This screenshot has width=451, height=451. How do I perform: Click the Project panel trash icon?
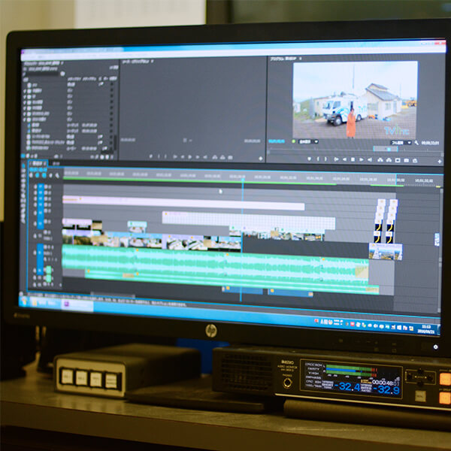(x=112, y=157)
